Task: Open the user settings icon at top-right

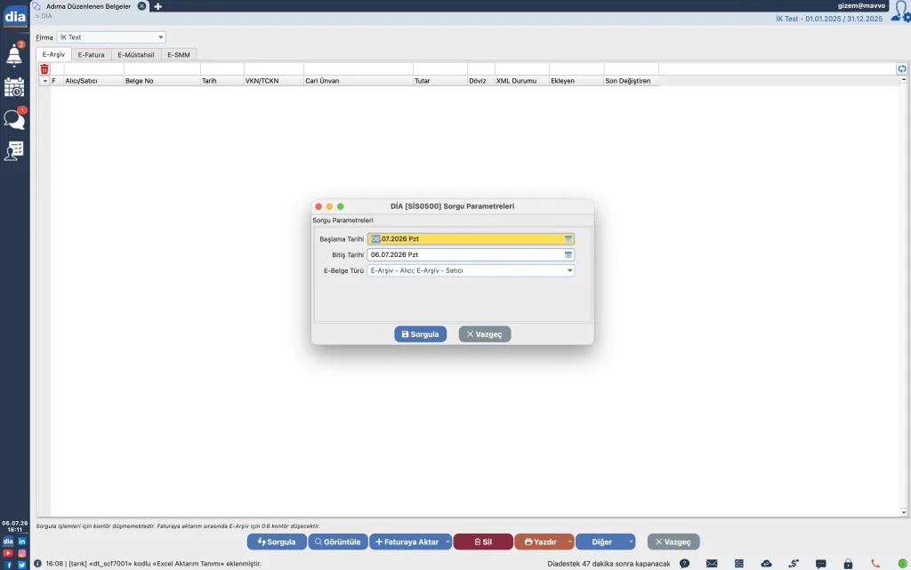Action: point(901,12)
